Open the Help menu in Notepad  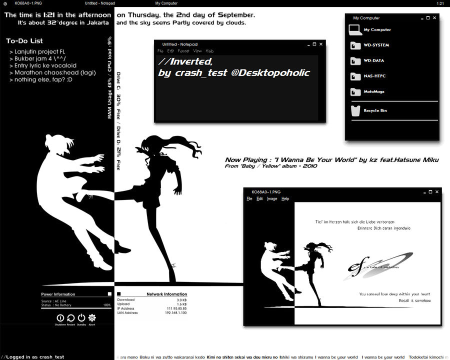[x=209, y=51]
